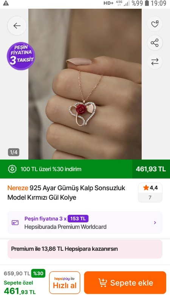Viewport: 170px width, 295px height.
Task: Tap the discount coupon download icon
Action: (x=12, y=169)
